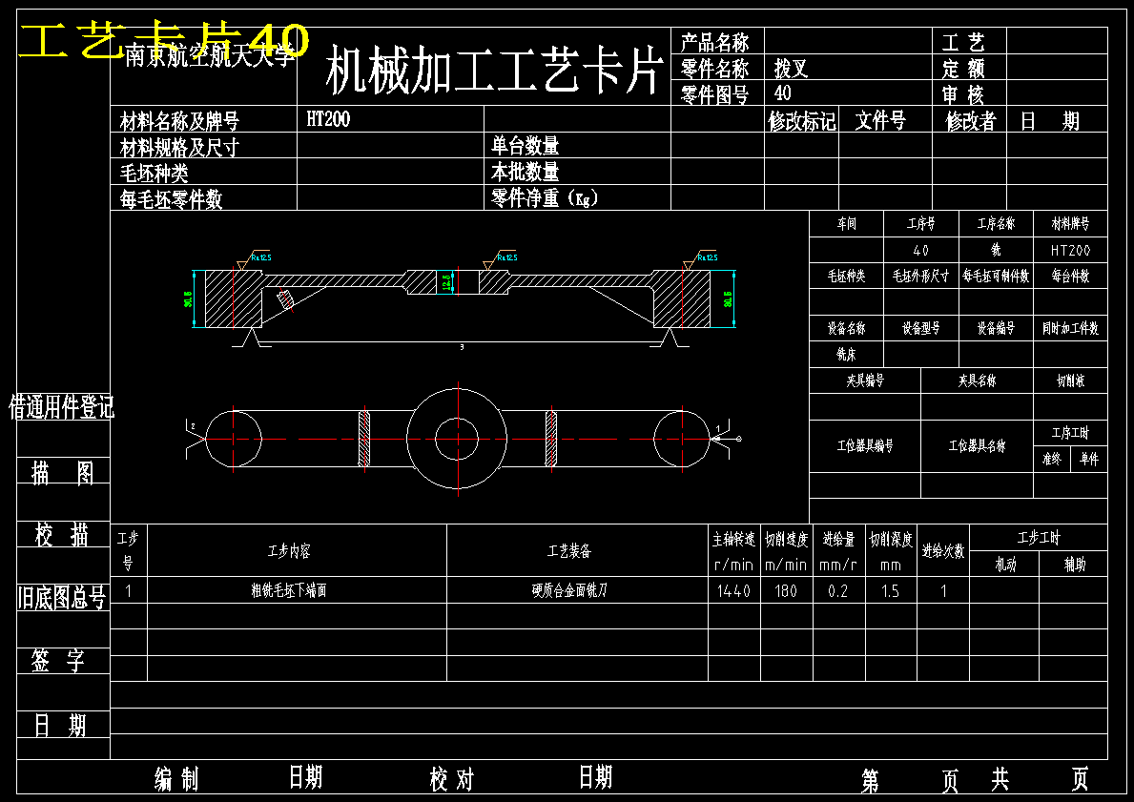The width and height of the screenshot is (1134, 802).
Task: Select the yellow '工艺卡片40' title text
Action: point(164,40)
